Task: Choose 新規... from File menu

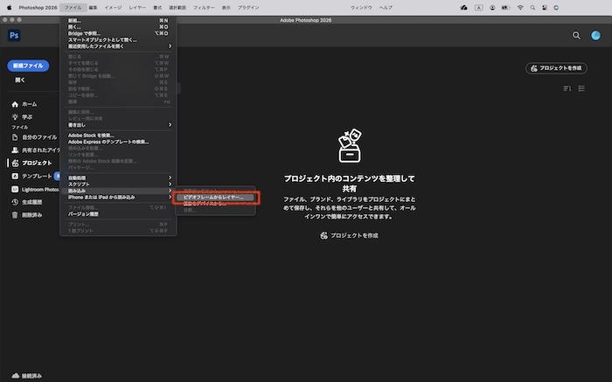Action: point(118,20)
